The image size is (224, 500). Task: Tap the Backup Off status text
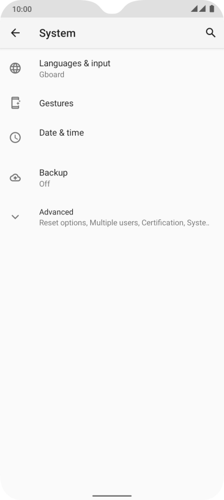tap(45, 184)
